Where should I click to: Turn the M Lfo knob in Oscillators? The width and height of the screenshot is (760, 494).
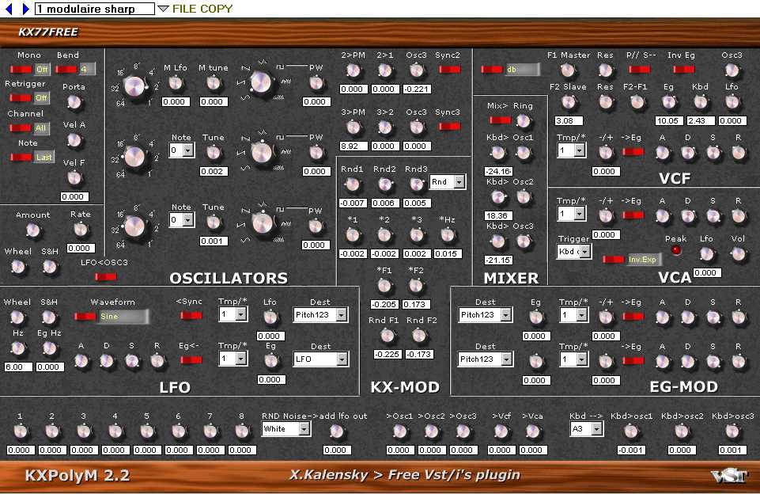click(176, 82)
